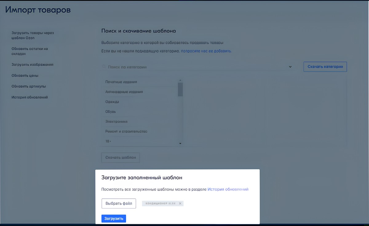Open История обновлений in the sidebar
The height and width of the screenshot is (226, 369).
30,97
